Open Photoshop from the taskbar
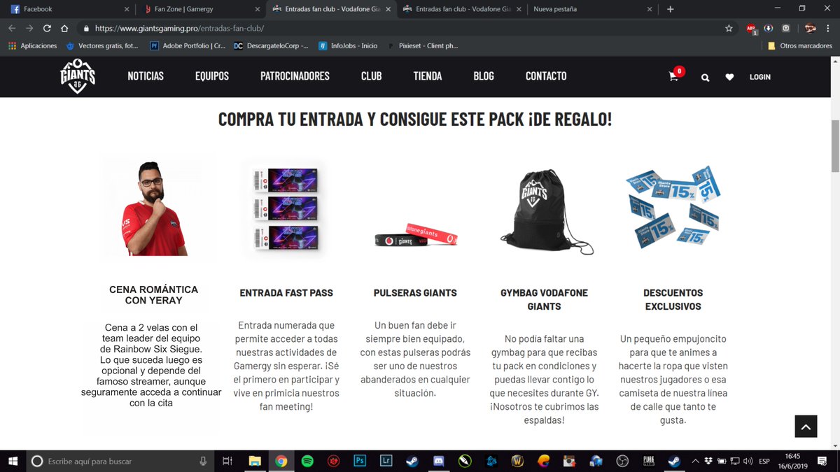 (x=360, y=461)
